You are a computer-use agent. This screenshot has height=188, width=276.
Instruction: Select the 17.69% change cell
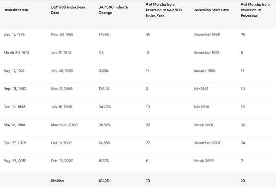(x=104, y=35)
